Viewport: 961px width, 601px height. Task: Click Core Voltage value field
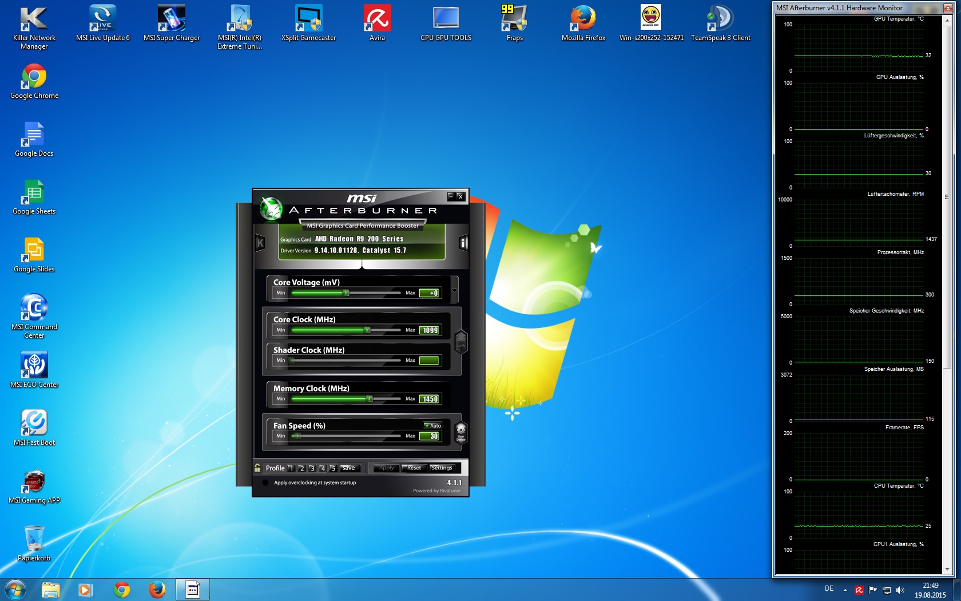(x=429, y=293)
